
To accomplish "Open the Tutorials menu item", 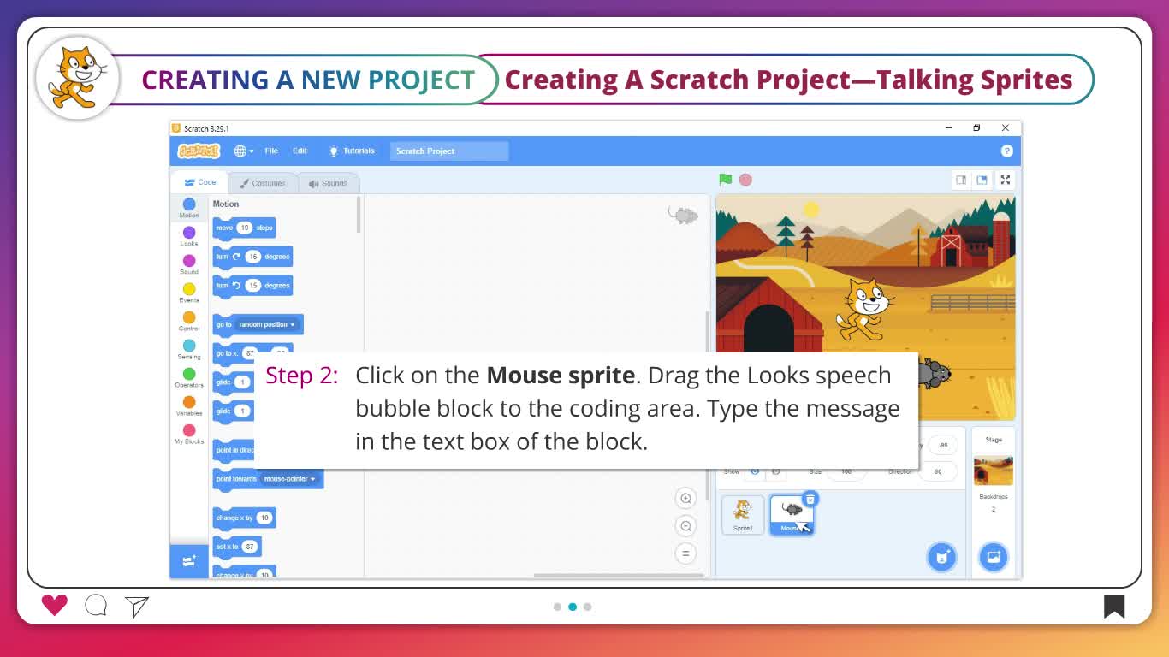I will (x=352, y=151).
